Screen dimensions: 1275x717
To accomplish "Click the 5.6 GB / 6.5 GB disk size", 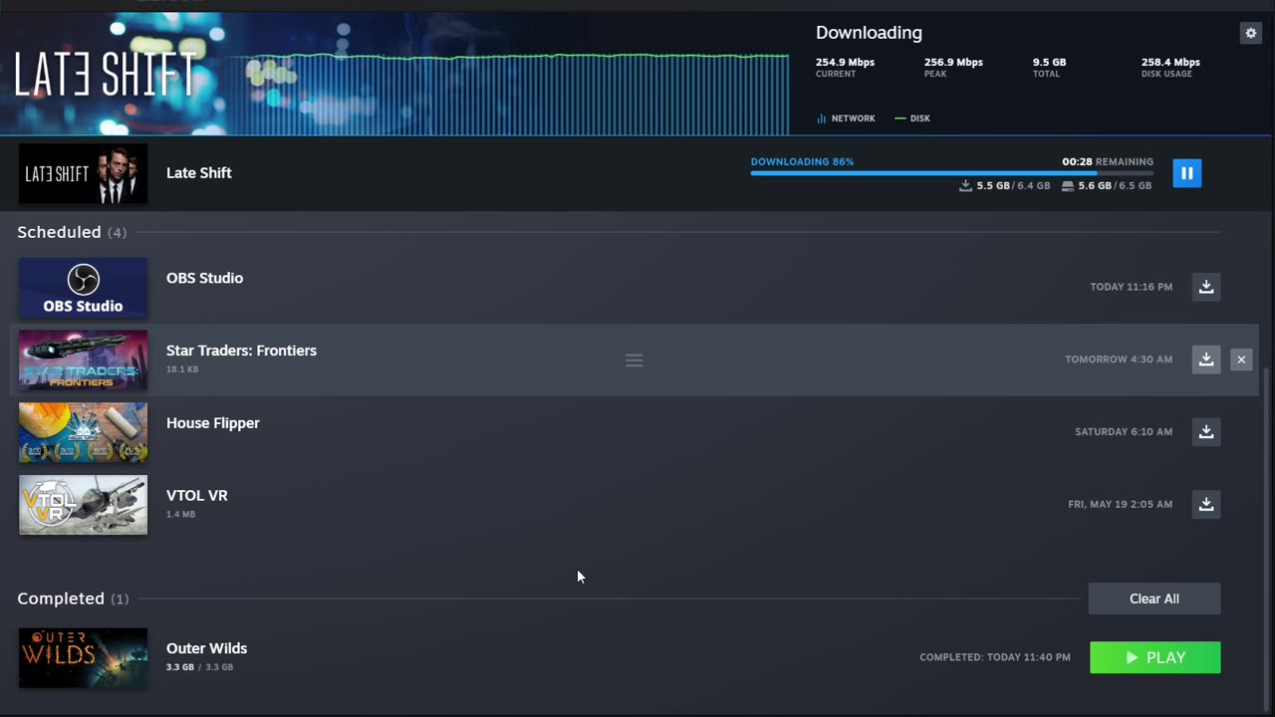I will 1107,186.
